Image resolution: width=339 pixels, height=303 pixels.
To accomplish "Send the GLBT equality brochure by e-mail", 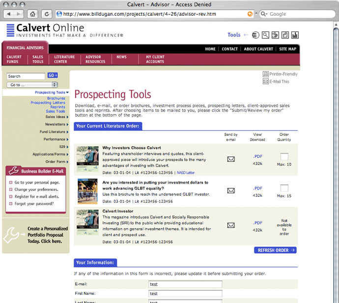I will (x=231, y=191).
